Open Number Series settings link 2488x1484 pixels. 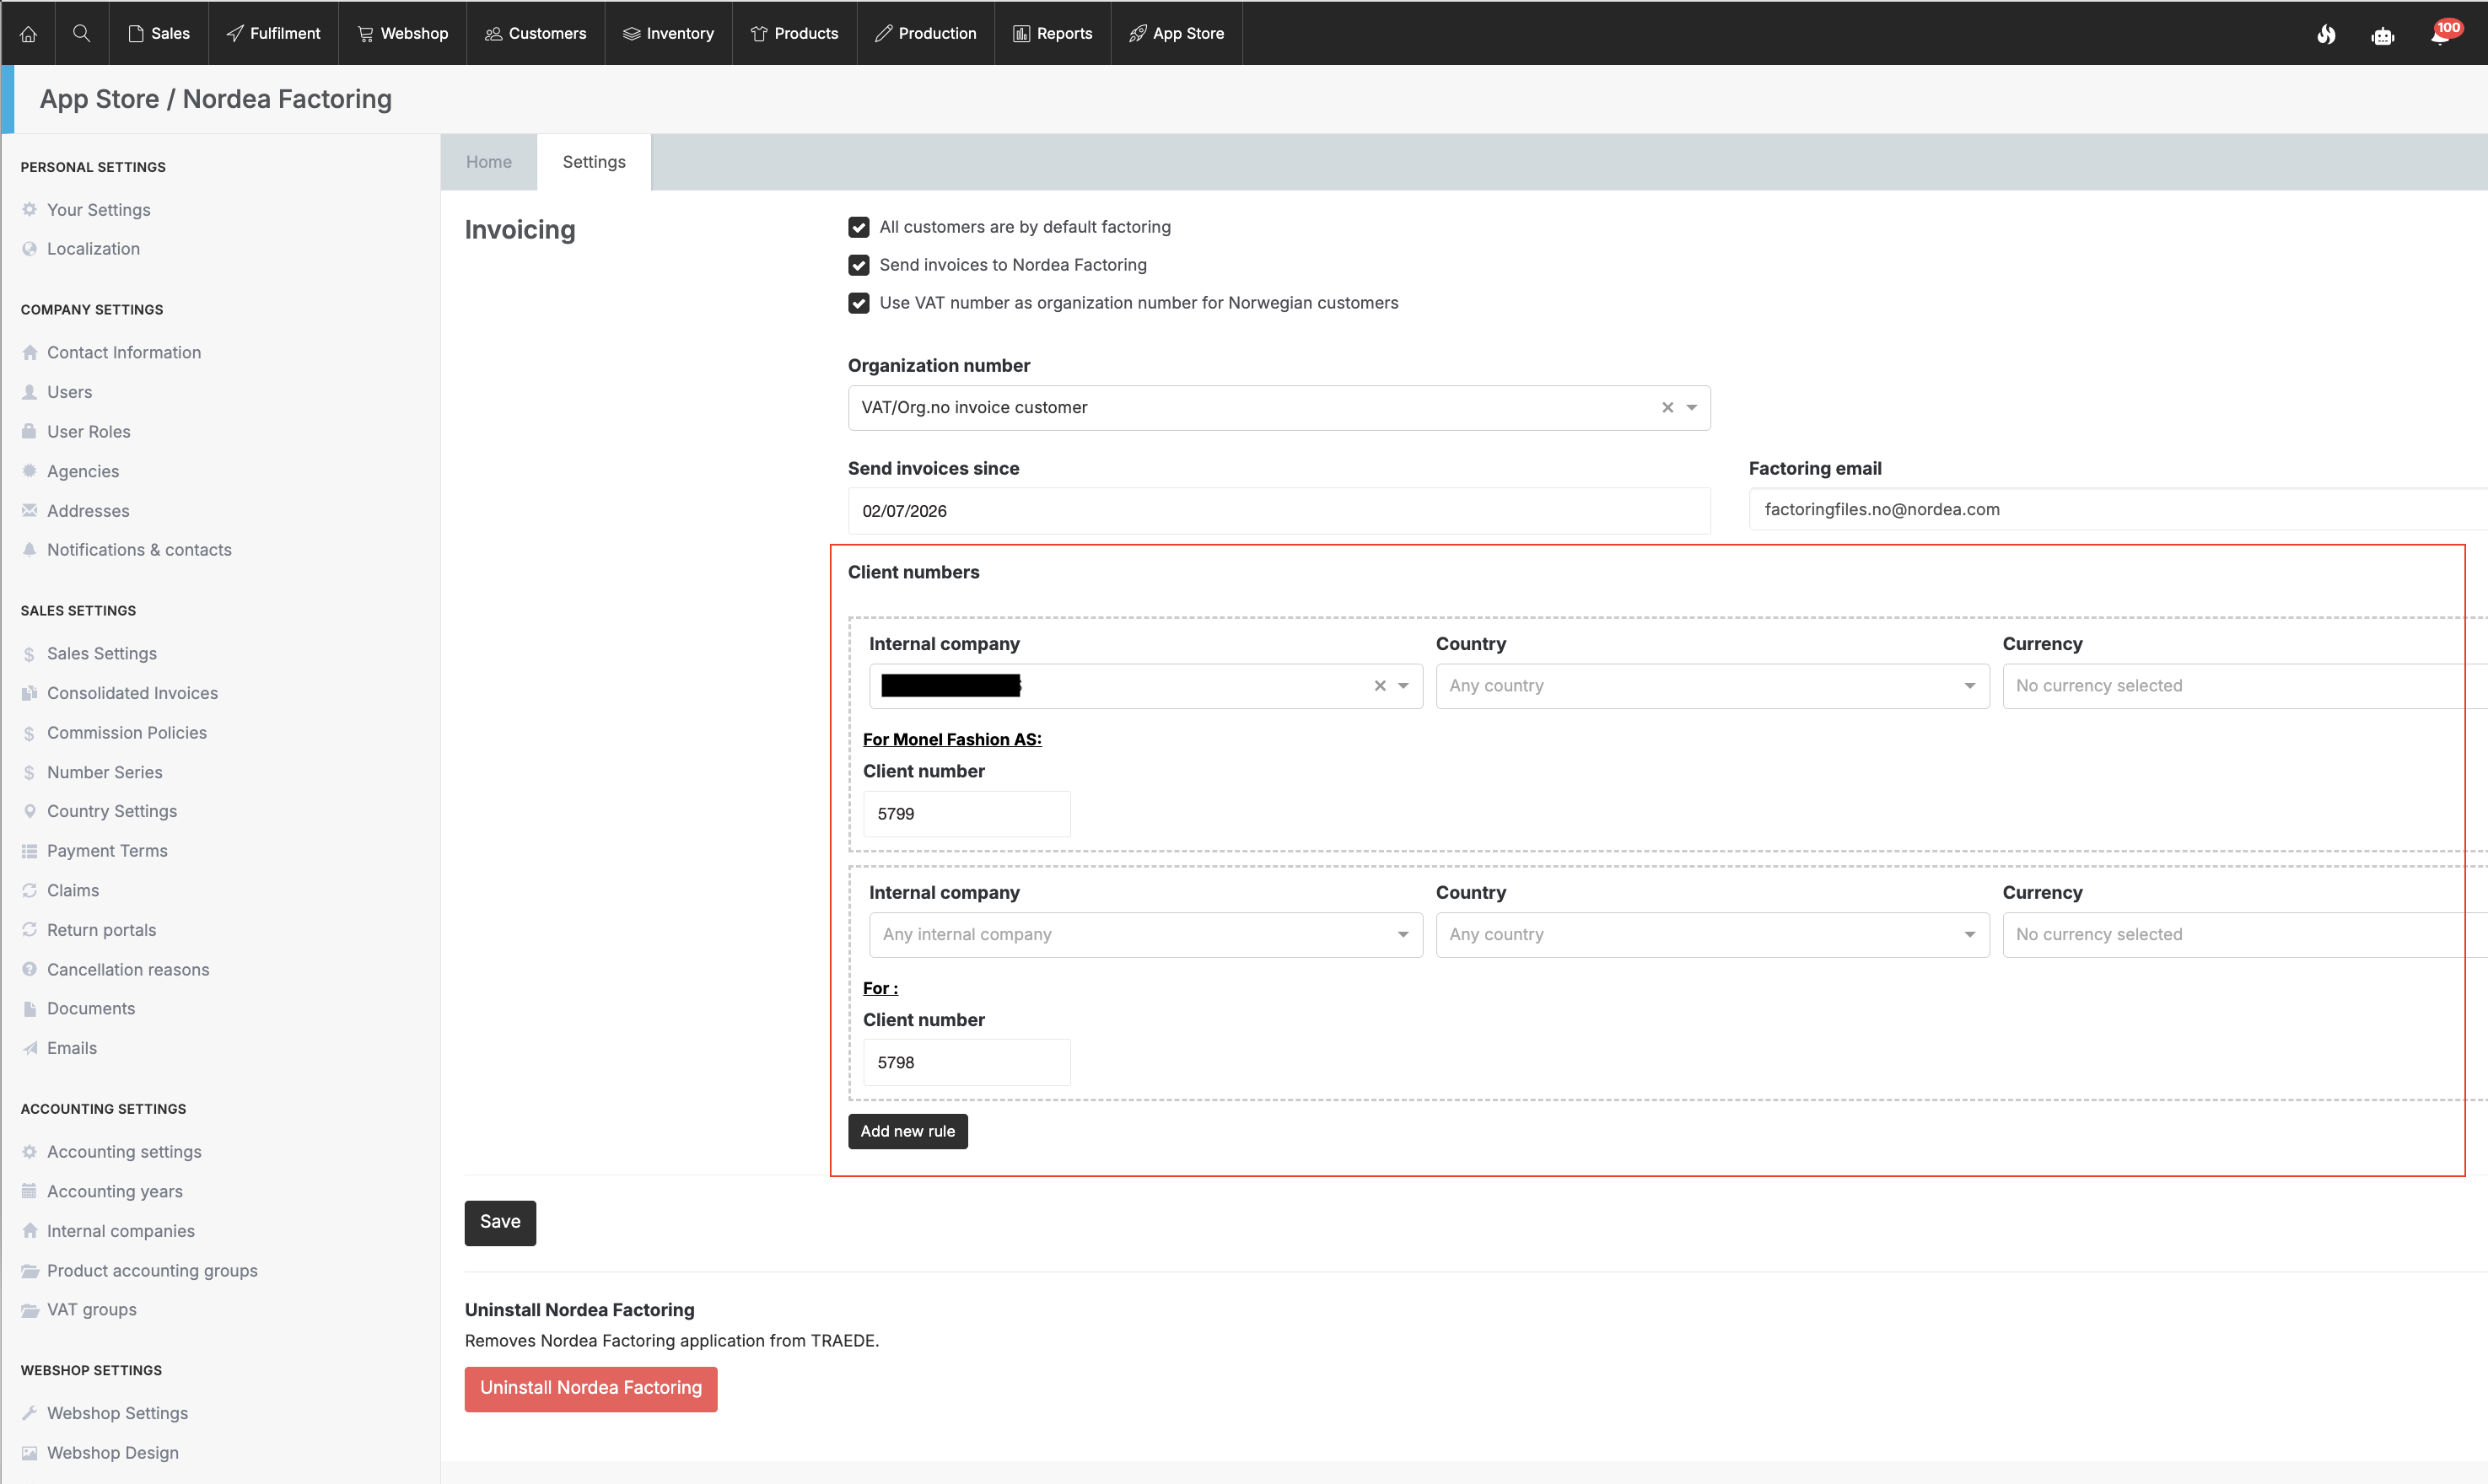pos(105,772)
